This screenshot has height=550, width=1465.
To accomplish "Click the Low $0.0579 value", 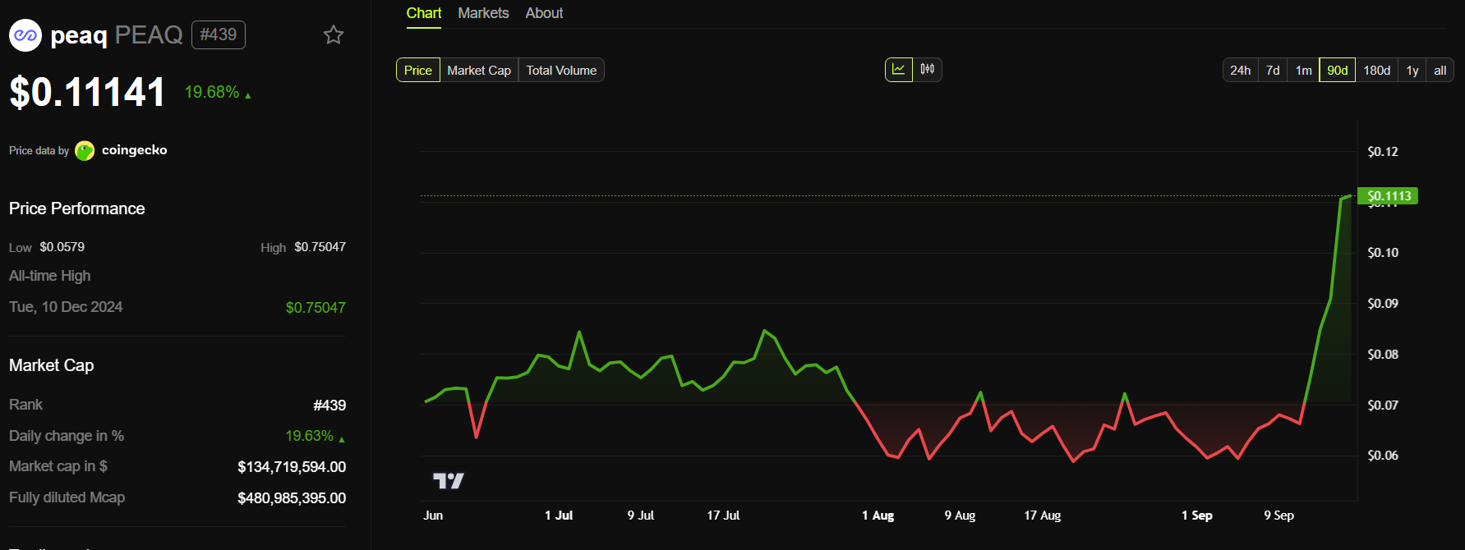I will coord(62,247).
